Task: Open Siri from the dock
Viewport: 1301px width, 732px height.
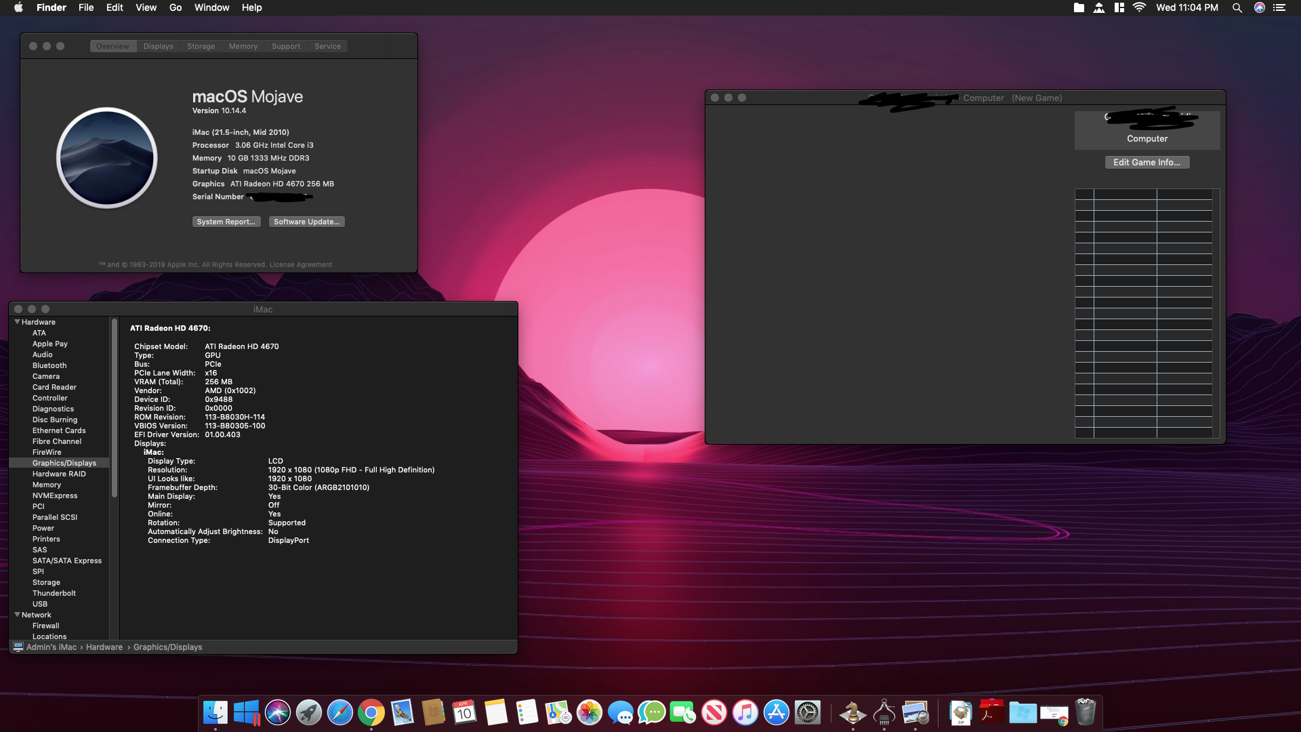Action: click(278, 712)
